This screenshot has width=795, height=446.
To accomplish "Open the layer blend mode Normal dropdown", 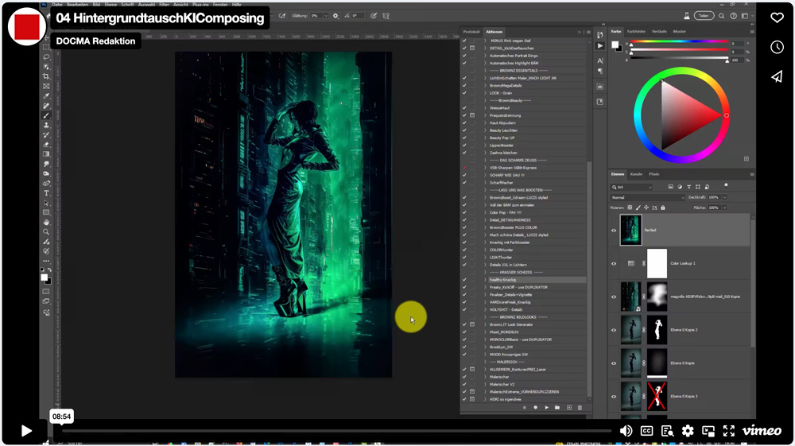I will click(x=646, y=197).
